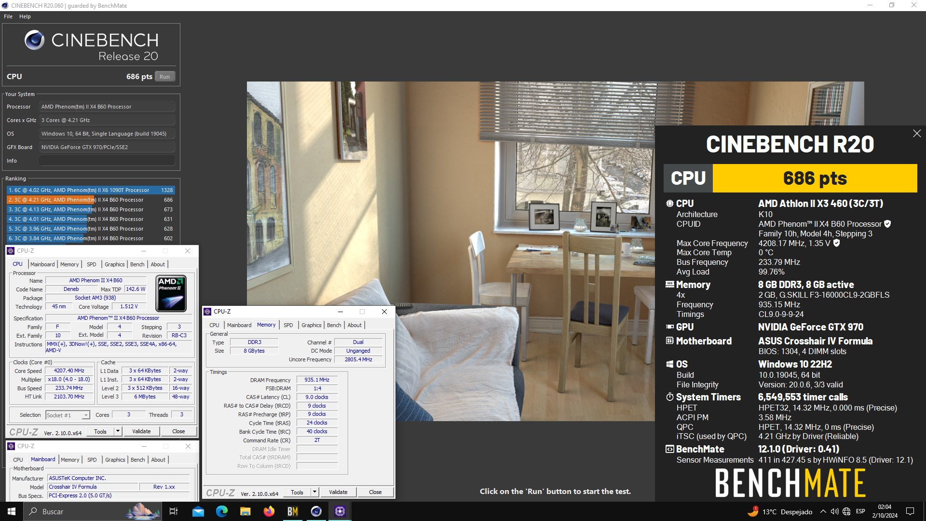The image size is (926, 521).
Task: Click the ESP language indicator
Action: pos(860,511)
